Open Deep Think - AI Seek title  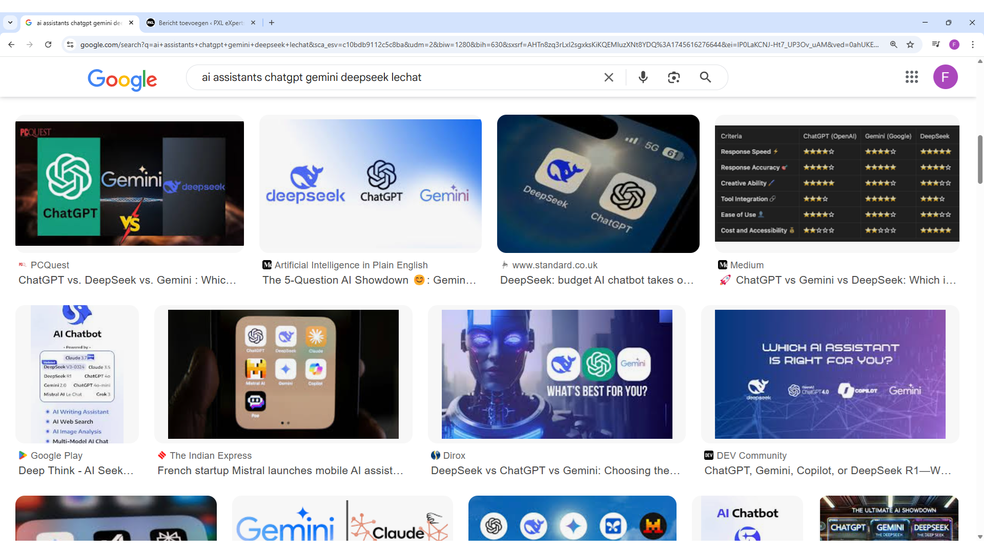click(76, 471)
